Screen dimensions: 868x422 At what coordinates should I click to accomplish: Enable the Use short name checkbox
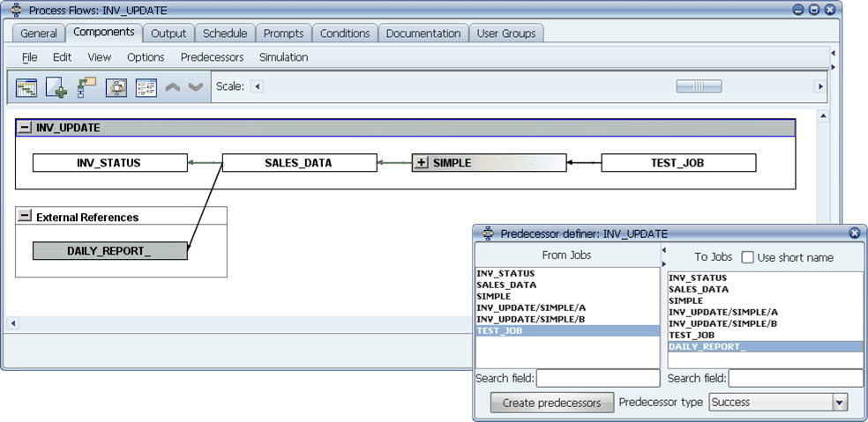pos(747,257)
